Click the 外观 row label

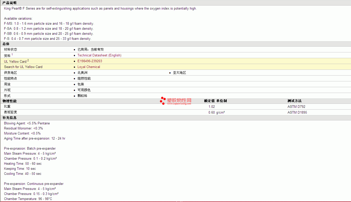7,90
